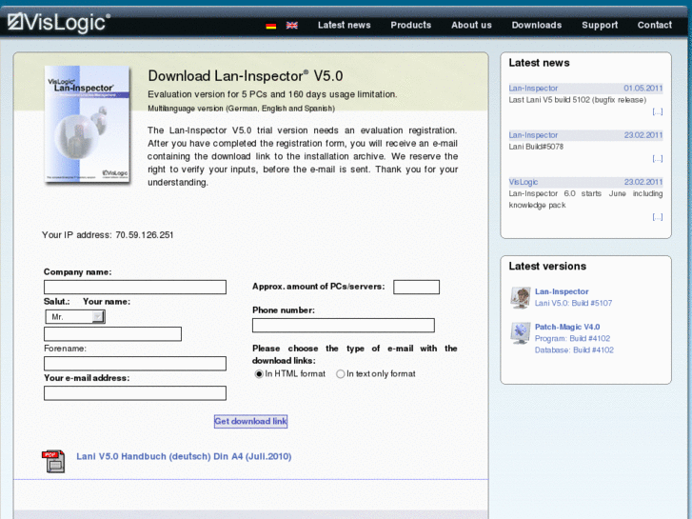Screen dimensions: 692x519
Task: Click the Get download link button
Action: [250, 421]
